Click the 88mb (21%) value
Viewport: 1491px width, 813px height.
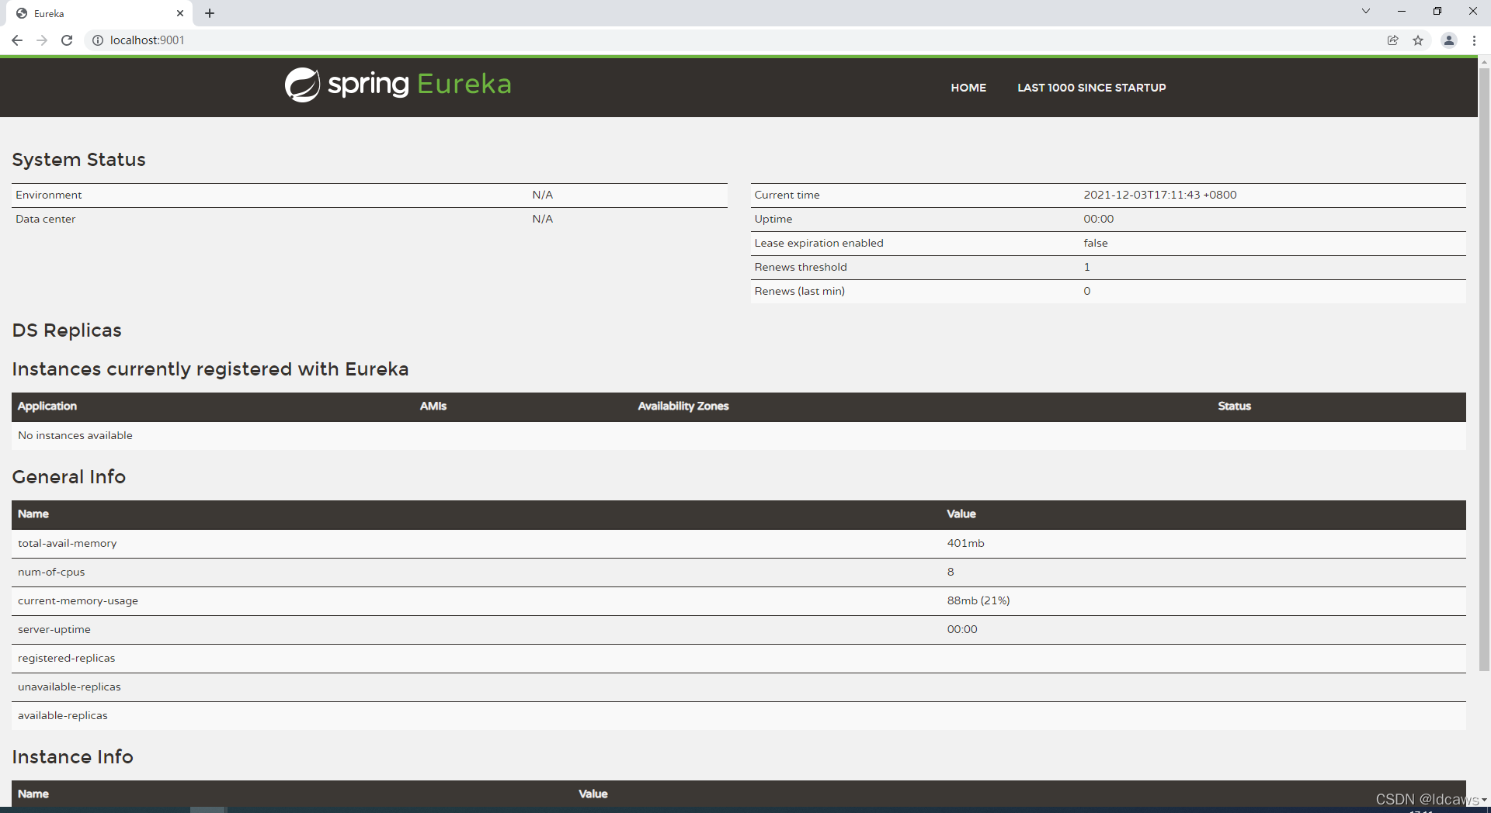click(978, 601)
